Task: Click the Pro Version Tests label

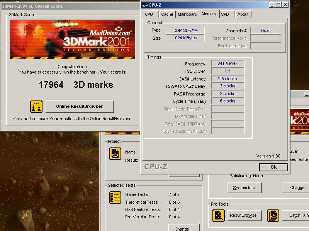Action: (x=143, y=217)
